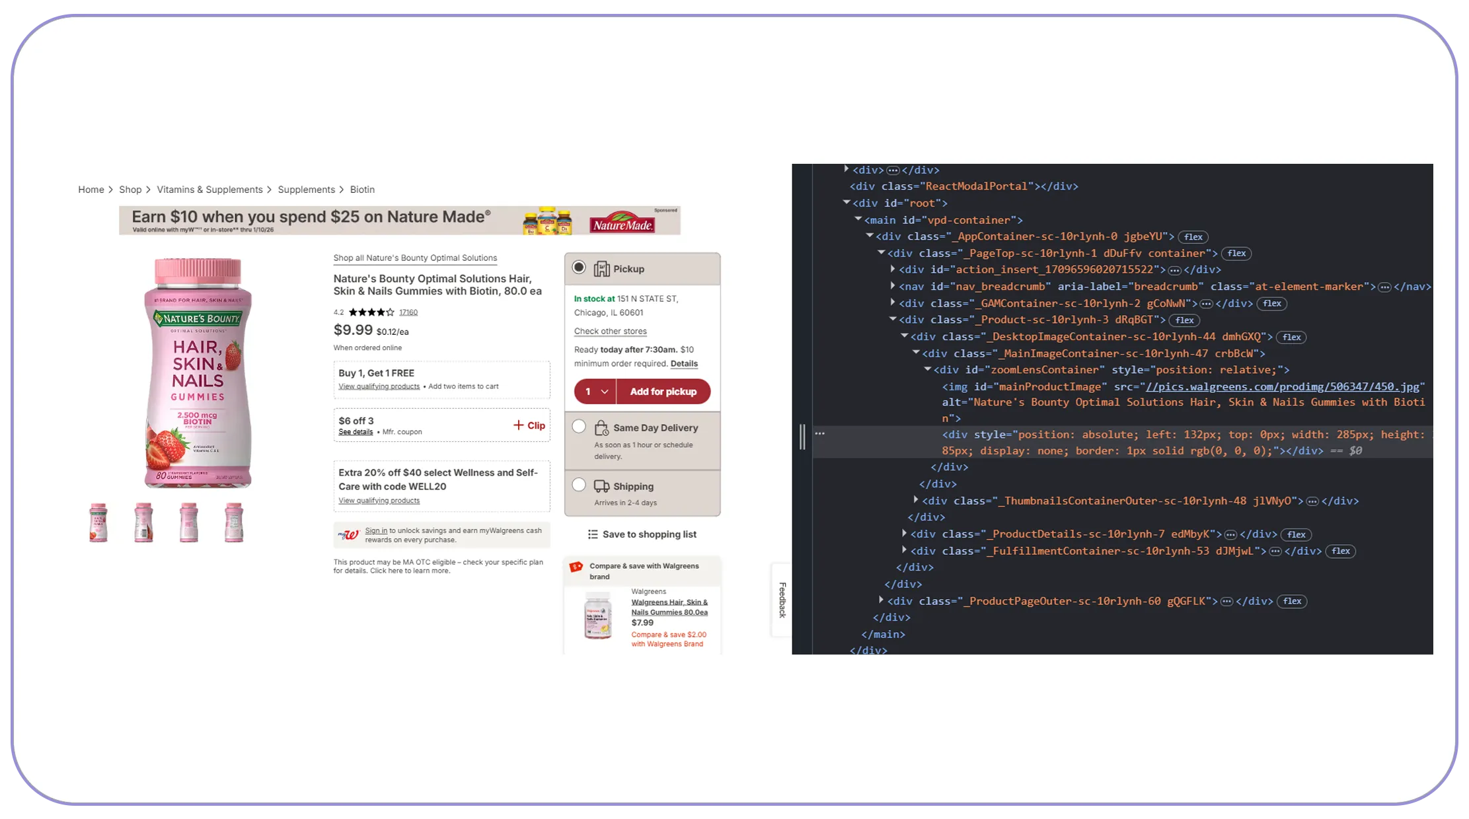Toggle the flex badge beside _ProductDetails div
The image size is (1469, 819).
coord(1296,534)
